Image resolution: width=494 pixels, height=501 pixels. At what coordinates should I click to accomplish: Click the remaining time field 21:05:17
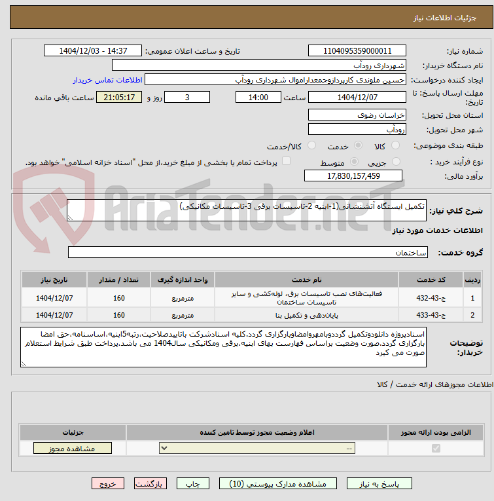[x=119, y=97]
